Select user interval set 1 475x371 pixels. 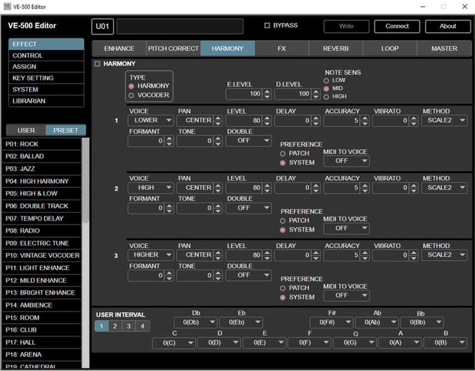point(102,326)
